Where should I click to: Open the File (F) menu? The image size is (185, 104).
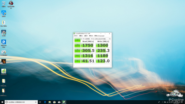click(x=76, y=36)
